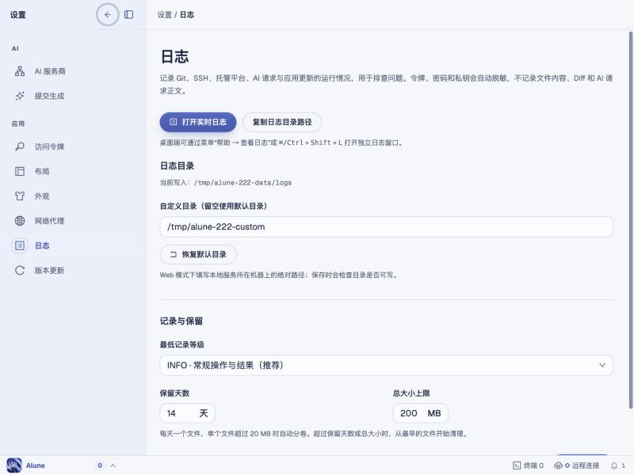The width and height of the screenshot is (634, 475).
Task: Click the 日志 list icon in sidebar
Action: pyautogui.click(x=19, y=245)
